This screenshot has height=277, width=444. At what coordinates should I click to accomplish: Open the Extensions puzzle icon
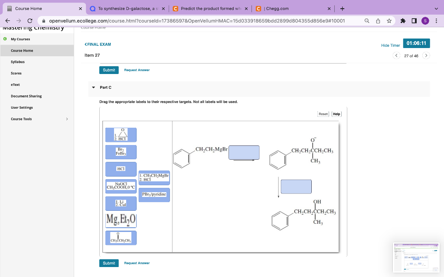coord(403,21)
